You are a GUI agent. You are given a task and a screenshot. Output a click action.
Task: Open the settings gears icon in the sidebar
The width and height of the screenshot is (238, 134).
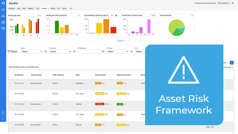[3, 28]
